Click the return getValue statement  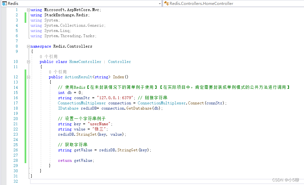tap(76, 161)
